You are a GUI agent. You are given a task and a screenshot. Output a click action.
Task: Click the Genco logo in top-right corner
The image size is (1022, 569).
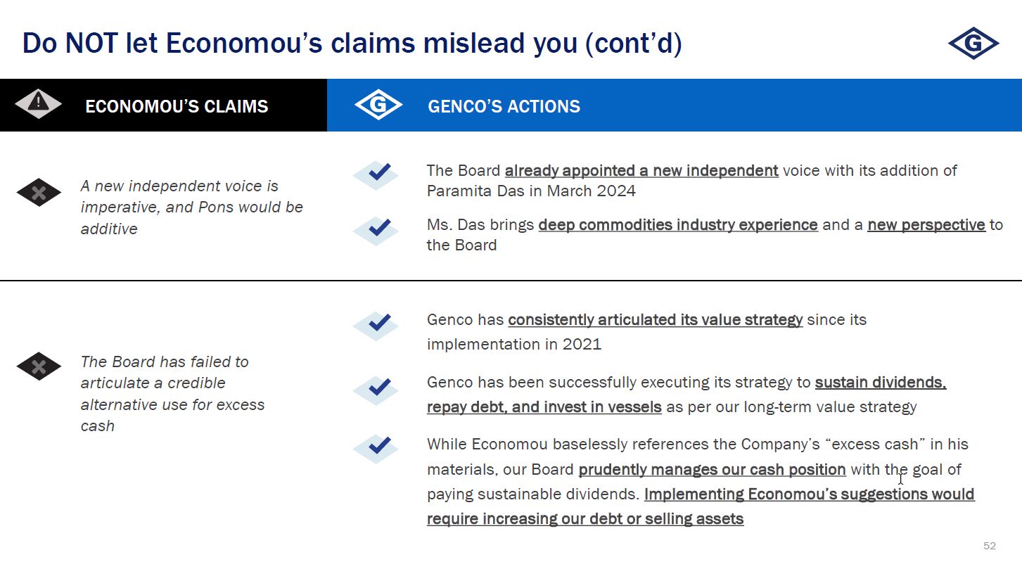pyautogui.click(x=973, y=44)
